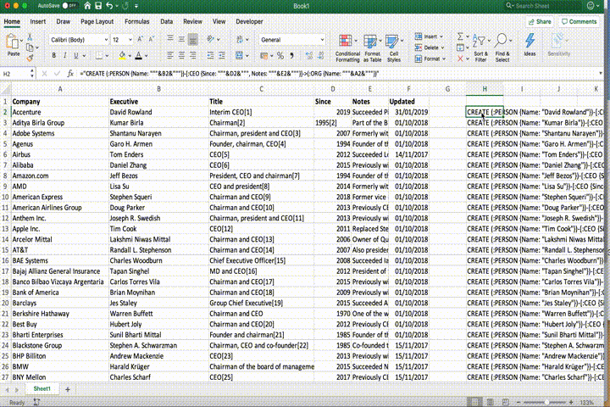Toggle underline formatting
The width and height of the screenshot is (610, 407).
pos(76,56)
